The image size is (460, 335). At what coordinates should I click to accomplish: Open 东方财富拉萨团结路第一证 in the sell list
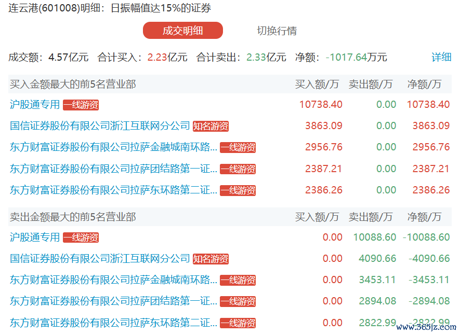[x=113, y=301]
